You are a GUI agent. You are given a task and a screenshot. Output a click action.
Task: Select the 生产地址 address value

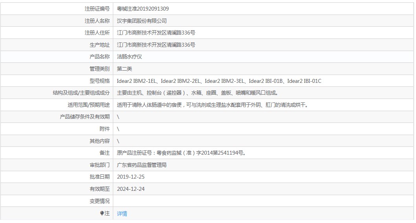[x=156, y=45]
